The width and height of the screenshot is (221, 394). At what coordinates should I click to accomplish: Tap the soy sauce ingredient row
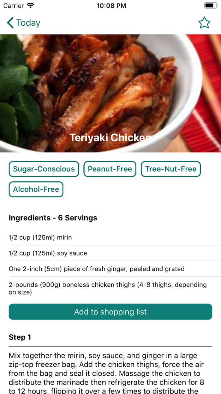pos(47,253)
